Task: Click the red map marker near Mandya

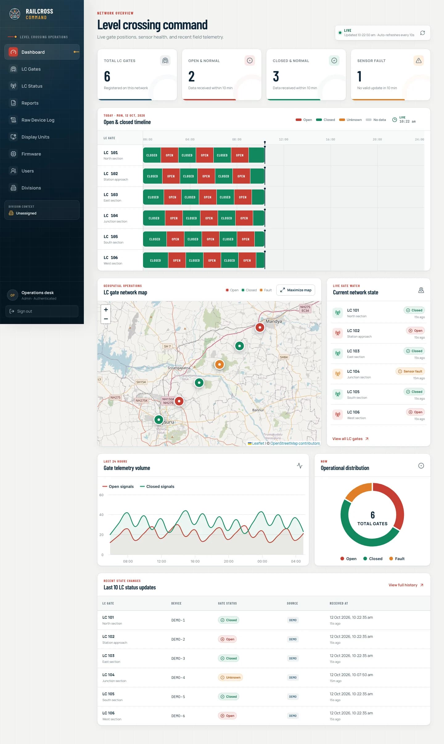Action: click(x=260, y=327)
